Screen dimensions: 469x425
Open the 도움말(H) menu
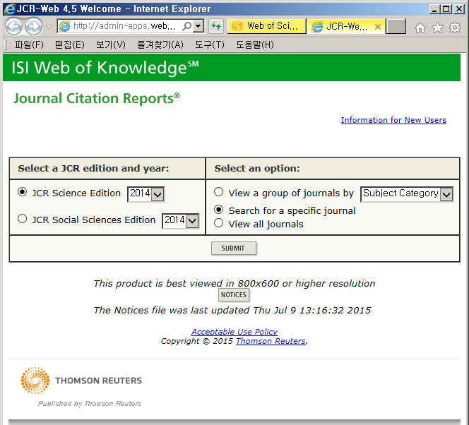(x=254, y=45)
